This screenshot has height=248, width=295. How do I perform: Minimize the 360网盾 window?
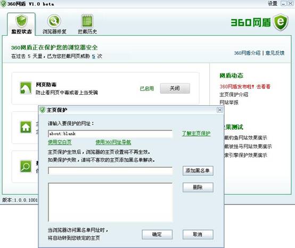(x=283, y=3)
